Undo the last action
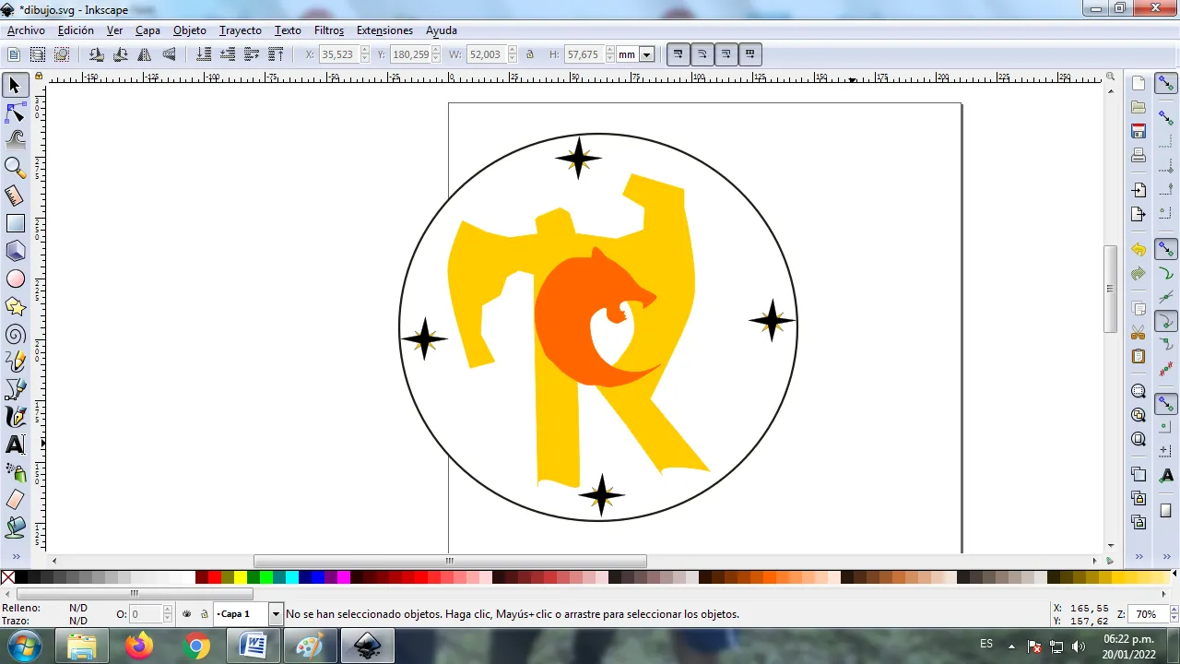Viewport: 1180px width, 664px height. (x=1139, y=250)
